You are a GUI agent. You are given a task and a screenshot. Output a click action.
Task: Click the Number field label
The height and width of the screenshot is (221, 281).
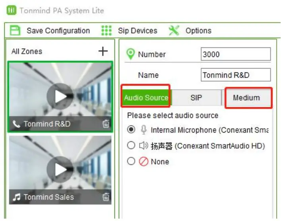152,55
